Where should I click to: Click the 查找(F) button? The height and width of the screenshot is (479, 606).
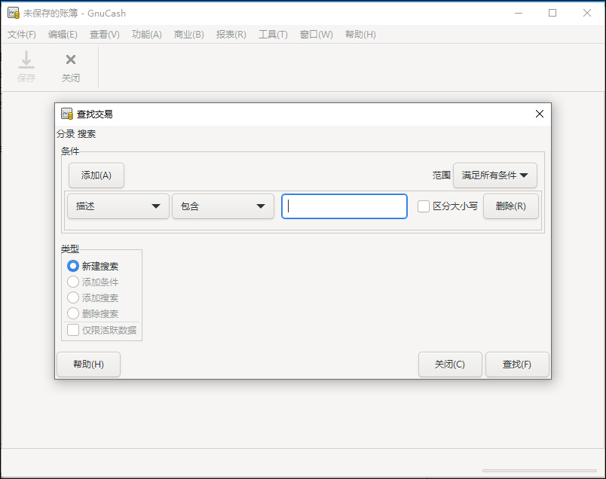[x=517, y=364]
